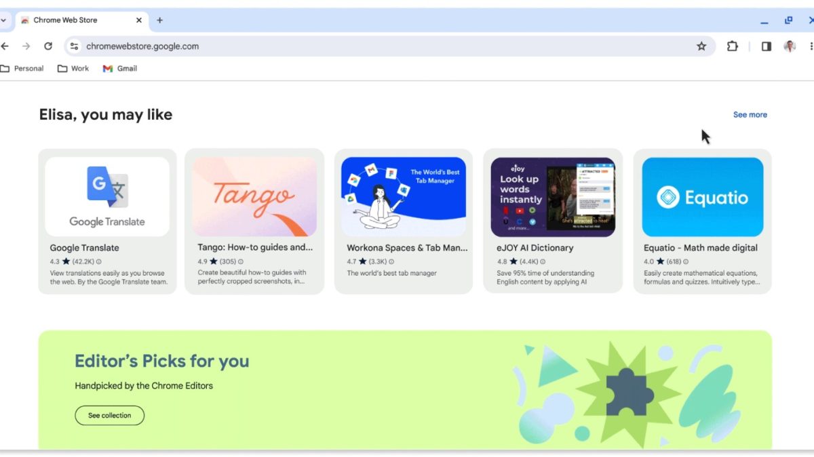The height and width of the screenshot is (457, 814).
Task: Click 'Workona Spaces & Tab Man...' title
Action: point(407,248)
